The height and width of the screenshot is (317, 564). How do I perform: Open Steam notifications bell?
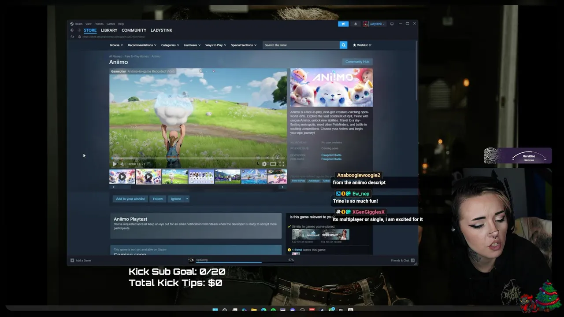point(356,24)
